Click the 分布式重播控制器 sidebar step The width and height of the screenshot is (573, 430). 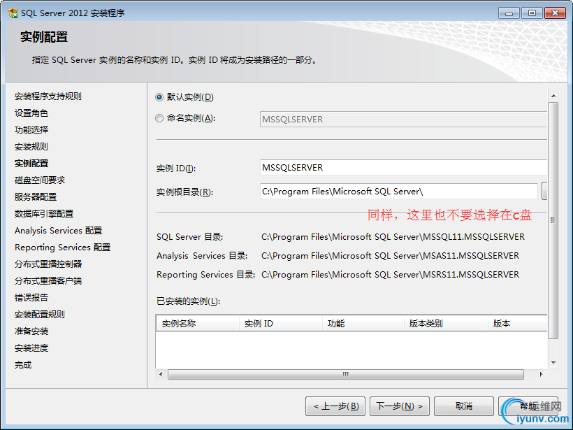[x=48, y=264]
